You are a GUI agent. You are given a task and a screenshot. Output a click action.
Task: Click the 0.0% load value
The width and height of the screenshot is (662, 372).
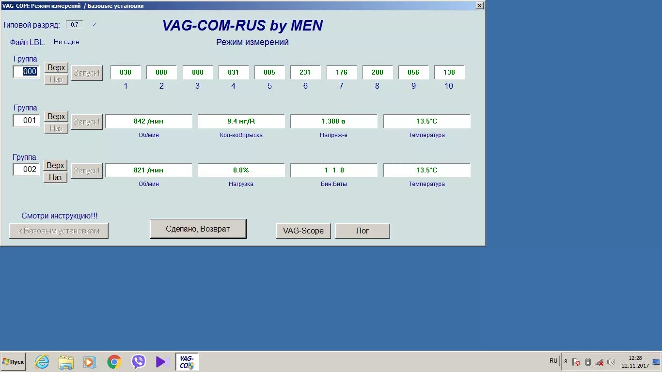click(x=241, y=170)
